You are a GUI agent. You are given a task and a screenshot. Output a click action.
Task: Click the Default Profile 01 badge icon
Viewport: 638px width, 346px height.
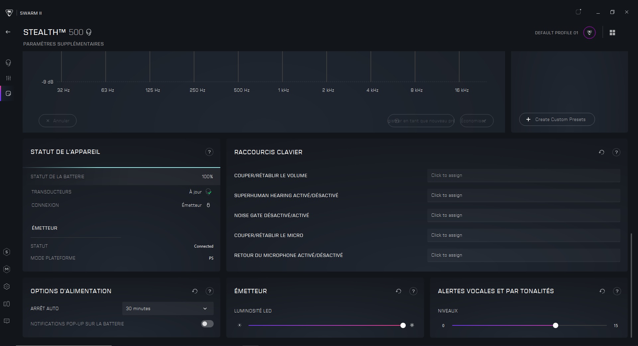(x=589, y=33)
